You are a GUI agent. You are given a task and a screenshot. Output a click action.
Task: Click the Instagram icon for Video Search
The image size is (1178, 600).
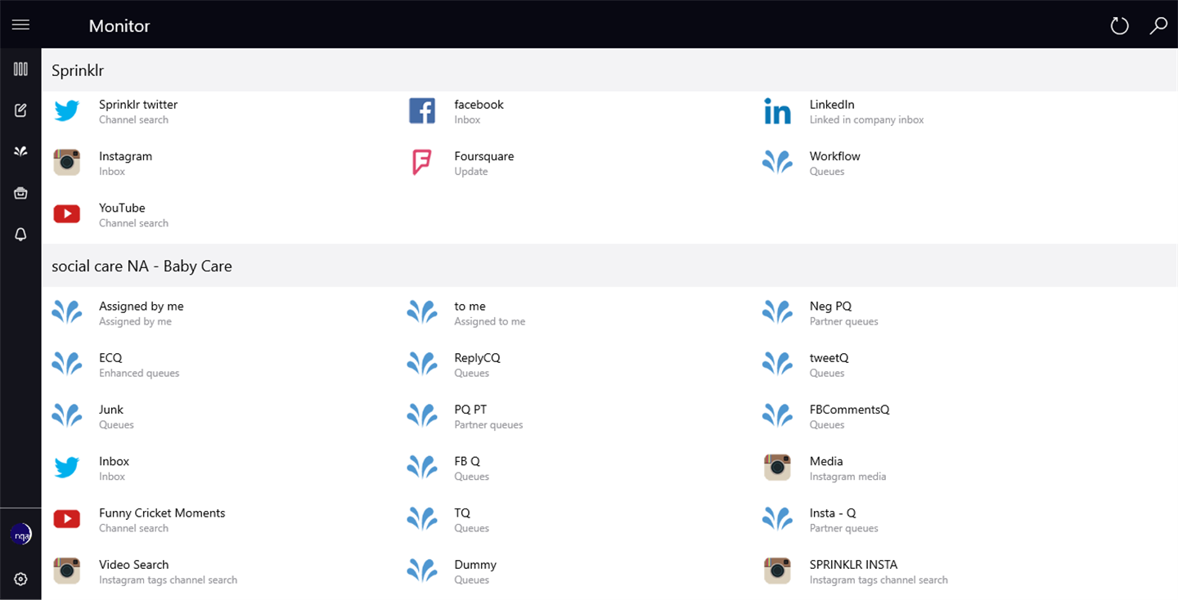[x=67, y=571]
